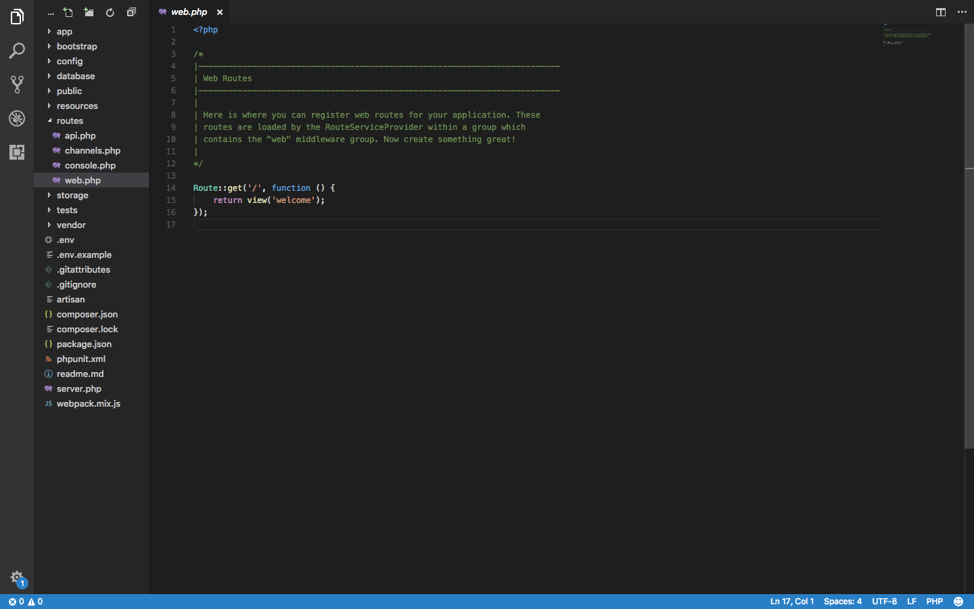Expand the resources folder
This screenshot has width=974, height=609.
point(91,106)
